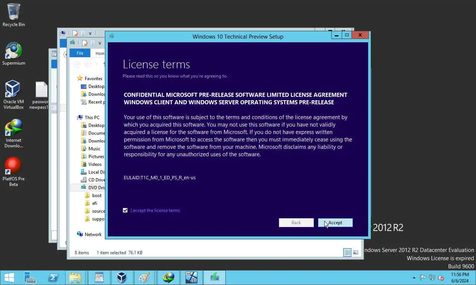Click the network tray icon
The height and width of the screenshot is (285, 476).
tap(432, 278)
